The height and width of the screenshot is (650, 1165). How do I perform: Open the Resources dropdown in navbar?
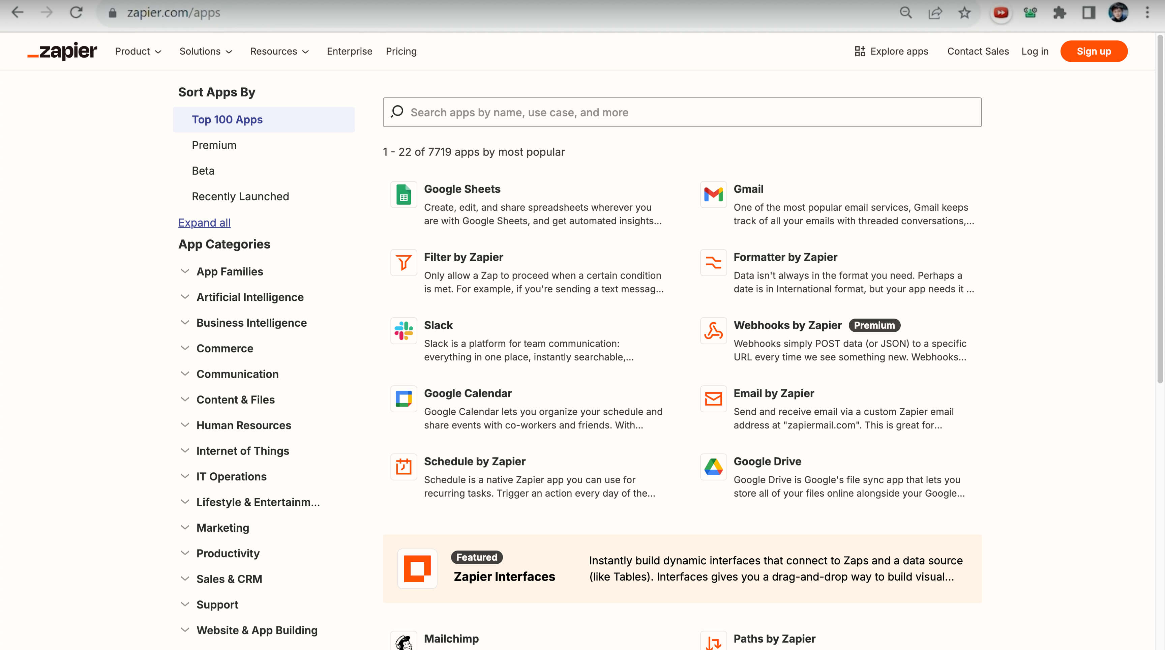279,51
